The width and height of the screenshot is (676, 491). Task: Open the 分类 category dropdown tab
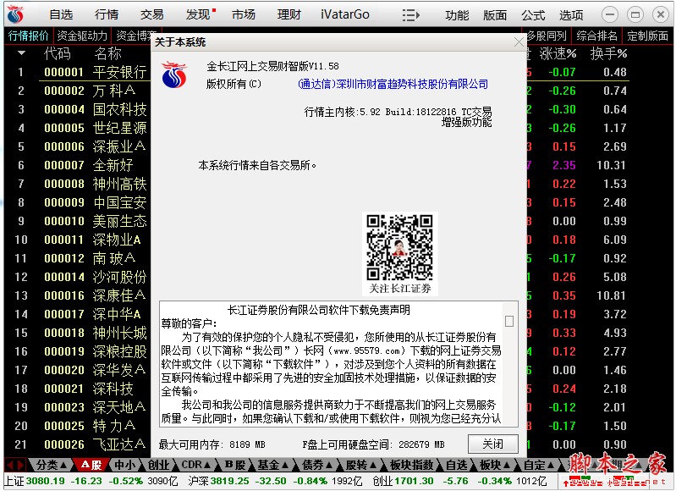click(51, 465)
